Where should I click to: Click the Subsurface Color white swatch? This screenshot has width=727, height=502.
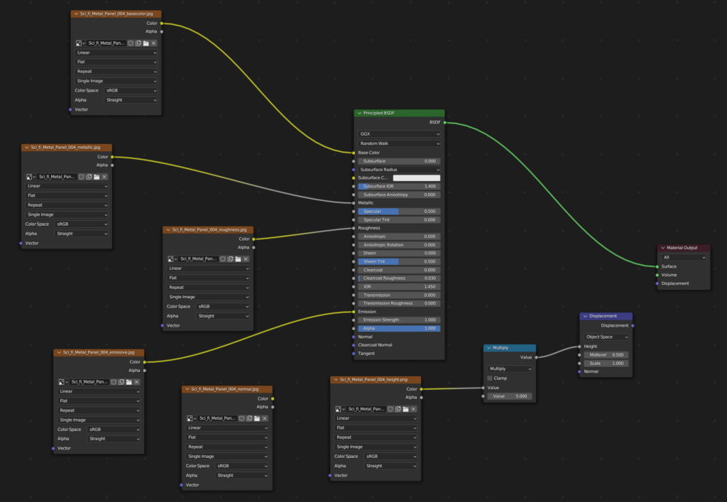[x=417, y=178]
